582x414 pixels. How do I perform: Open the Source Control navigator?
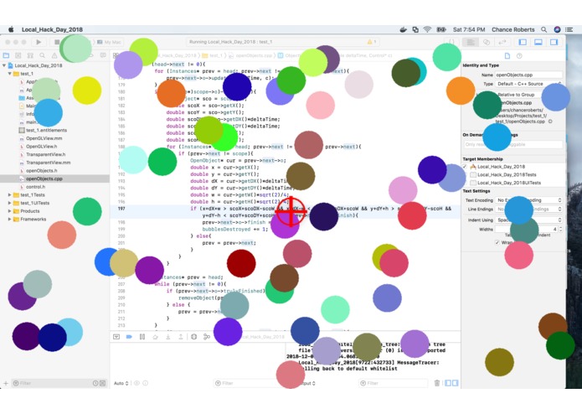point(18,55)
